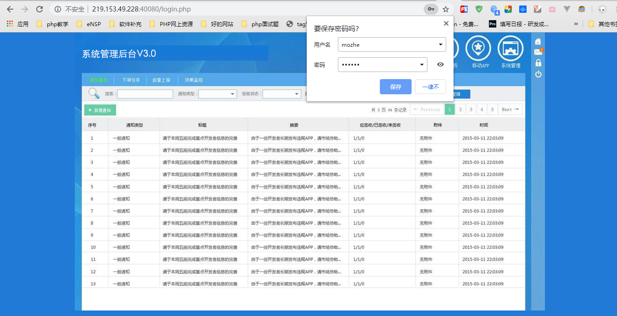Open the 通知类型 dropdown
Image resolution: width=617 pixels, height=316 pixels.
(x=218, y=94)
